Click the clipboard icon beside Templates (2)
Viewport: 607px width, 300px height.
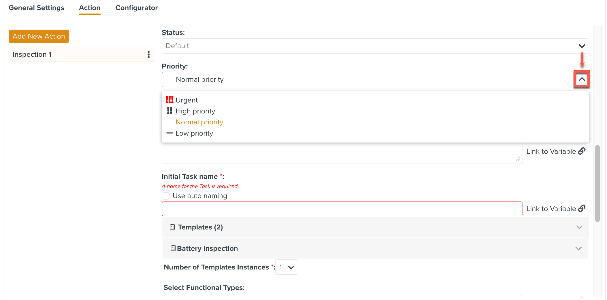tap(172, 227)
